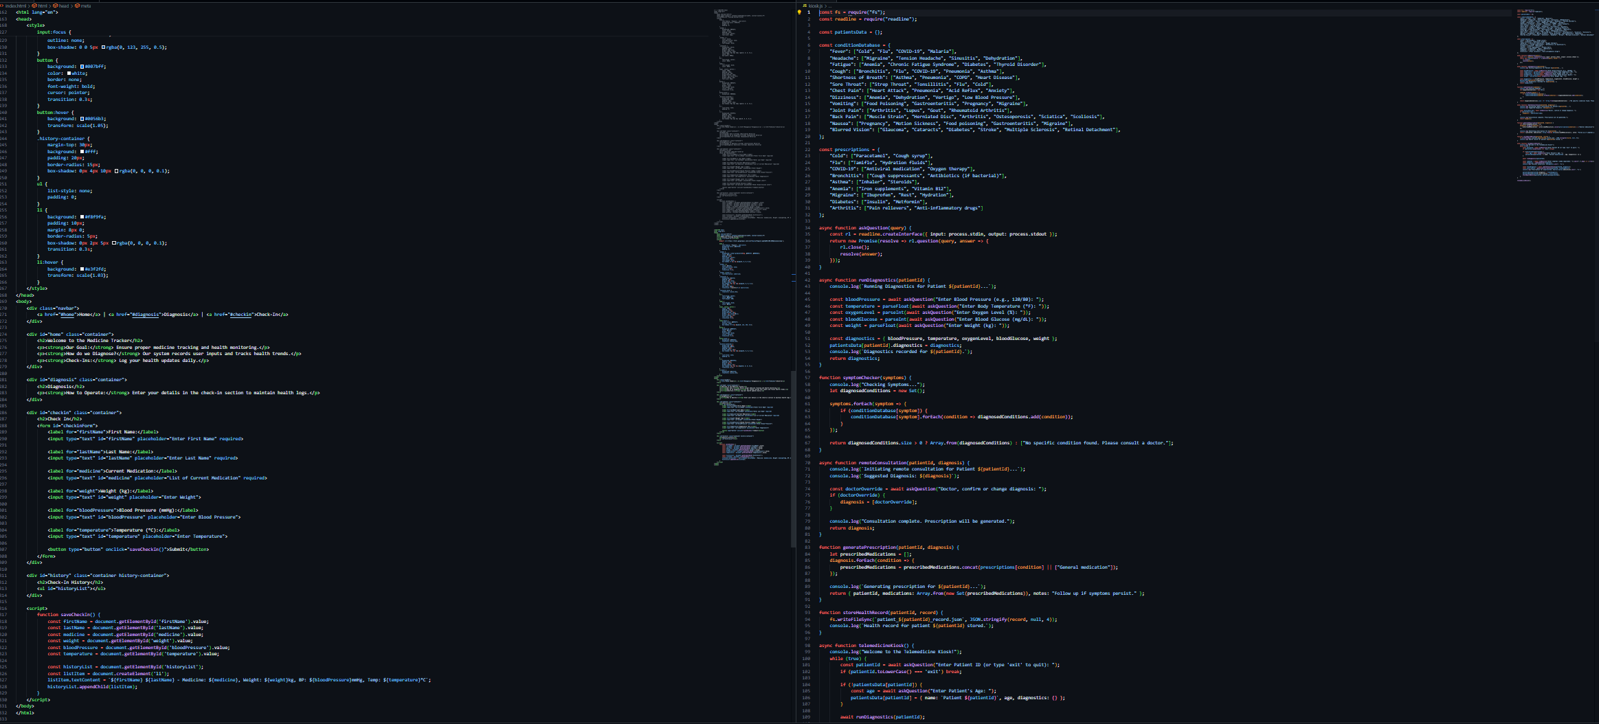1599x724 pixels.
Task: Open the 'meta' breadcrumb symbol dropdown
Action: (x=86, y=5)
